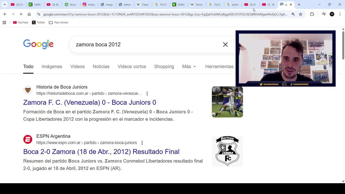Screen dimensions: 345x194
Task: Switch to the Boca Juniors tab
Action: coord(71,5)
